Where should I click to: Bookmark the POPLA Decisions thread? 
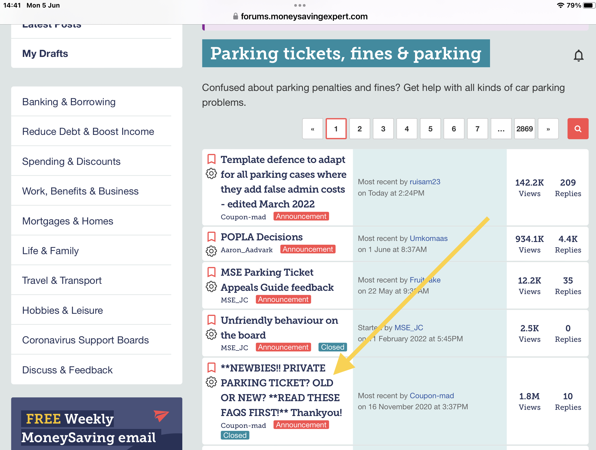(211, 237)
